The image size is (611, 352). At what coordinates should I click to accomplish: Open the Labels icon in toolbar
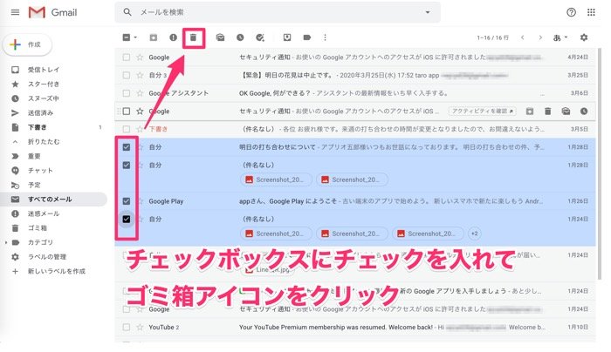pyautogui.click(x=307, y=37)
